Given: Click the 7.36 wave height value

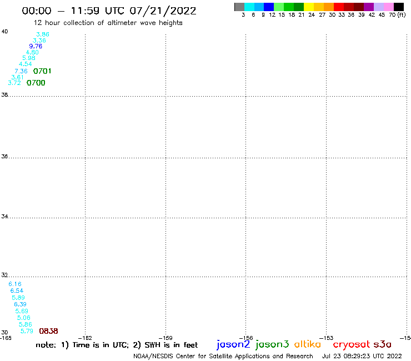Looking at the screenshot, I should pyautogui.click(x=21, y=71).
